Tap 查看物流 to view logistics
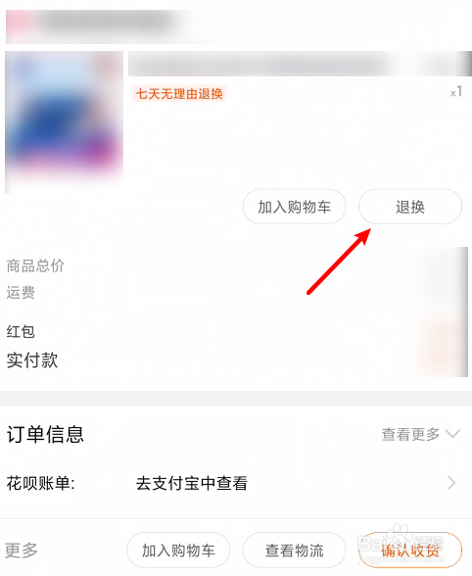Viewport: 472px width, 576px height. click(x=294, y=550)
